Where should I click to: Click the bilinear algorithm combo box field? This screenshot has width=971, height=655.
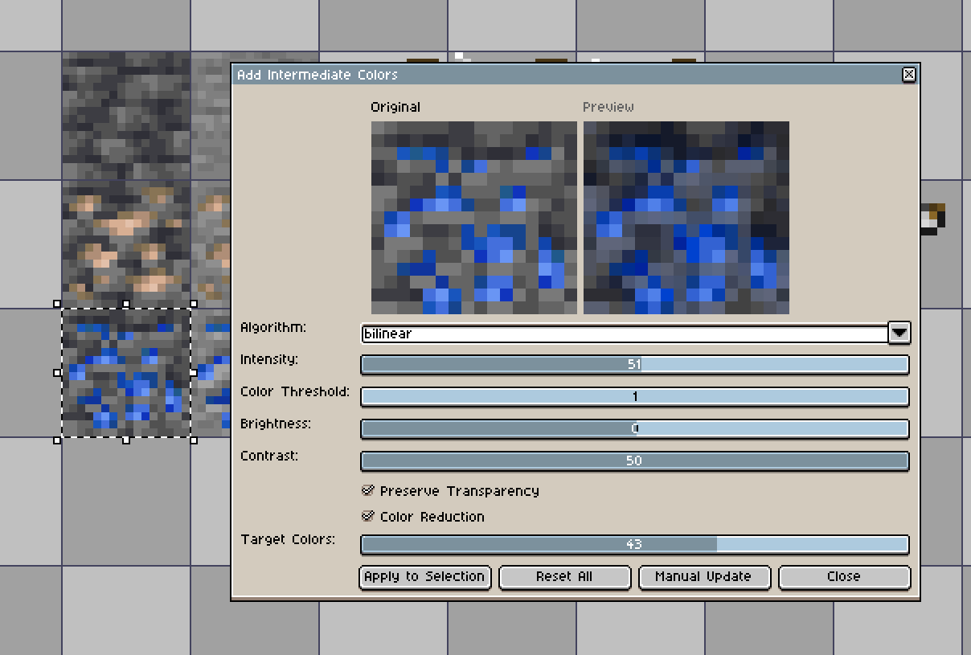(625, 334)
